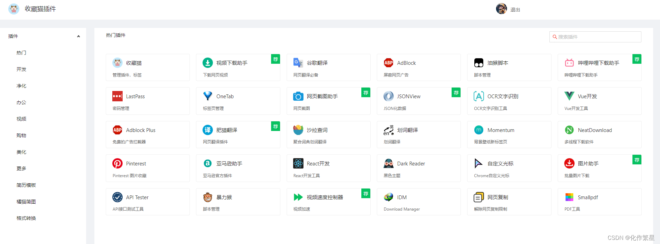Open the 视频 sidebar category
This screenshot has height=244, width=660.
[21, 119]
